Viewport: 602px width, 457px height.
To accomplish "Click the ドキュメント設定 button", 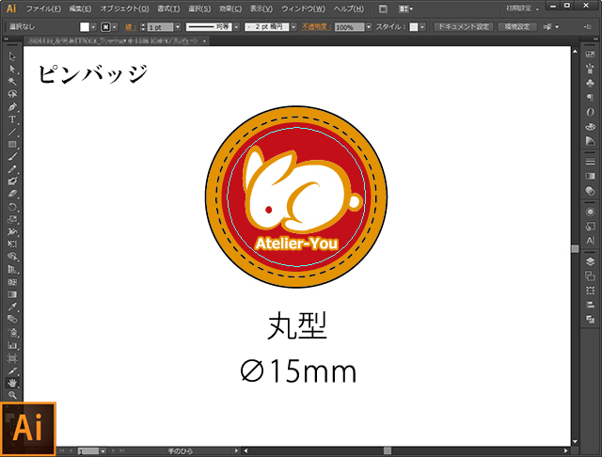I will coord(464,27).
